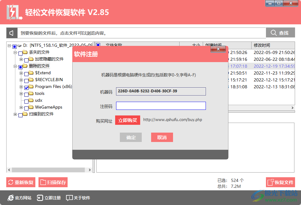
Task: Click the magnifier search button 查找
Action: [280, 33]
